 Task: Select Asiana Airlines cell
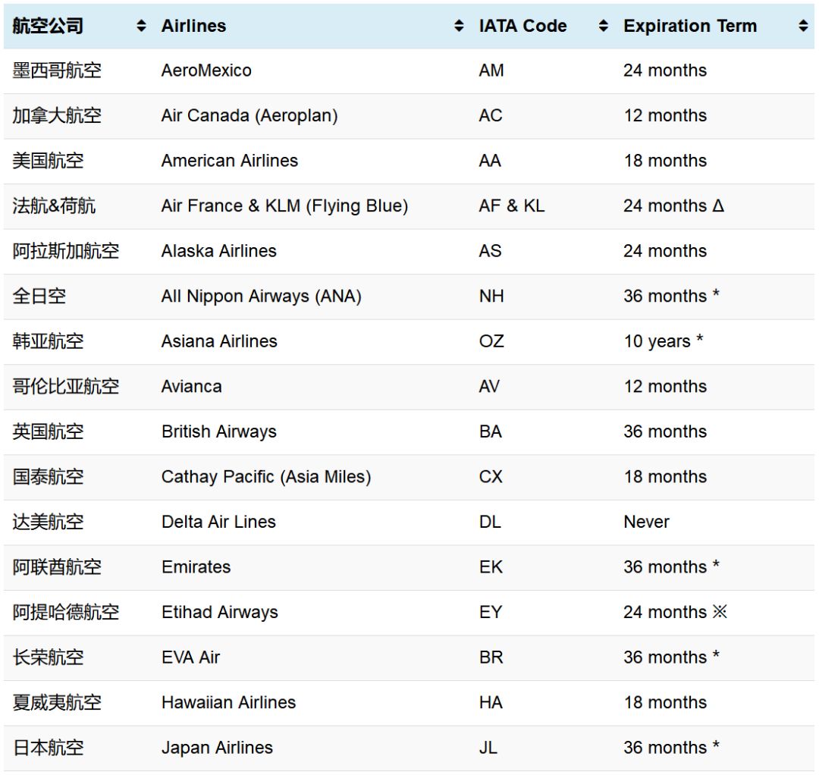[x=219, y=341]
